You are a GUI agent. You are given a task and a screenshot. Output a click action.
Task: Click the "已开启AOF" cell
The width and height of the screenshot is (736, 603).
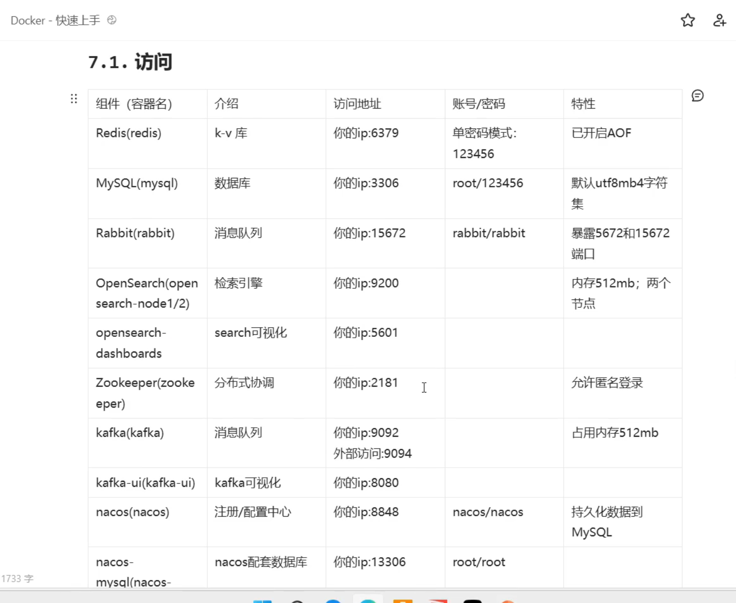click(623, 143)
